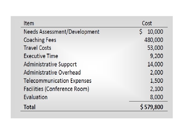Image resolution: width=184 pixels, height=138 pixels.
Task: Select Facilities (Conference Room) label
Action: pos(56,89)
